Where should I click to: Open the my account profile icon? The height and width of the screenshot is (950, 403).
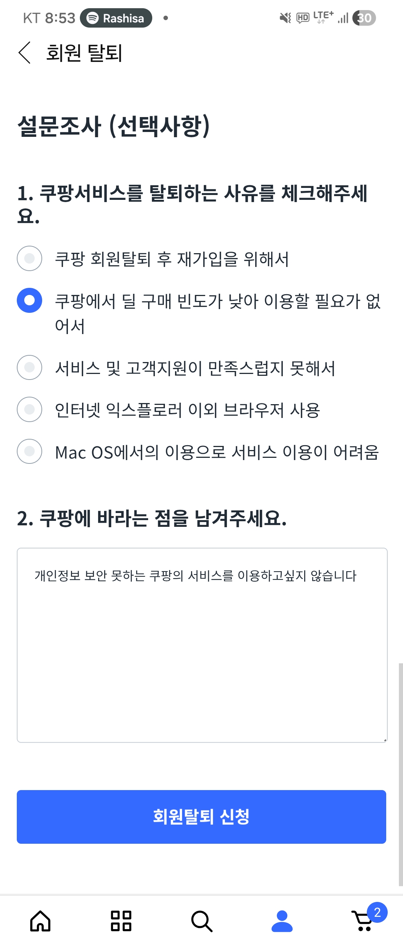coord(282,921)
